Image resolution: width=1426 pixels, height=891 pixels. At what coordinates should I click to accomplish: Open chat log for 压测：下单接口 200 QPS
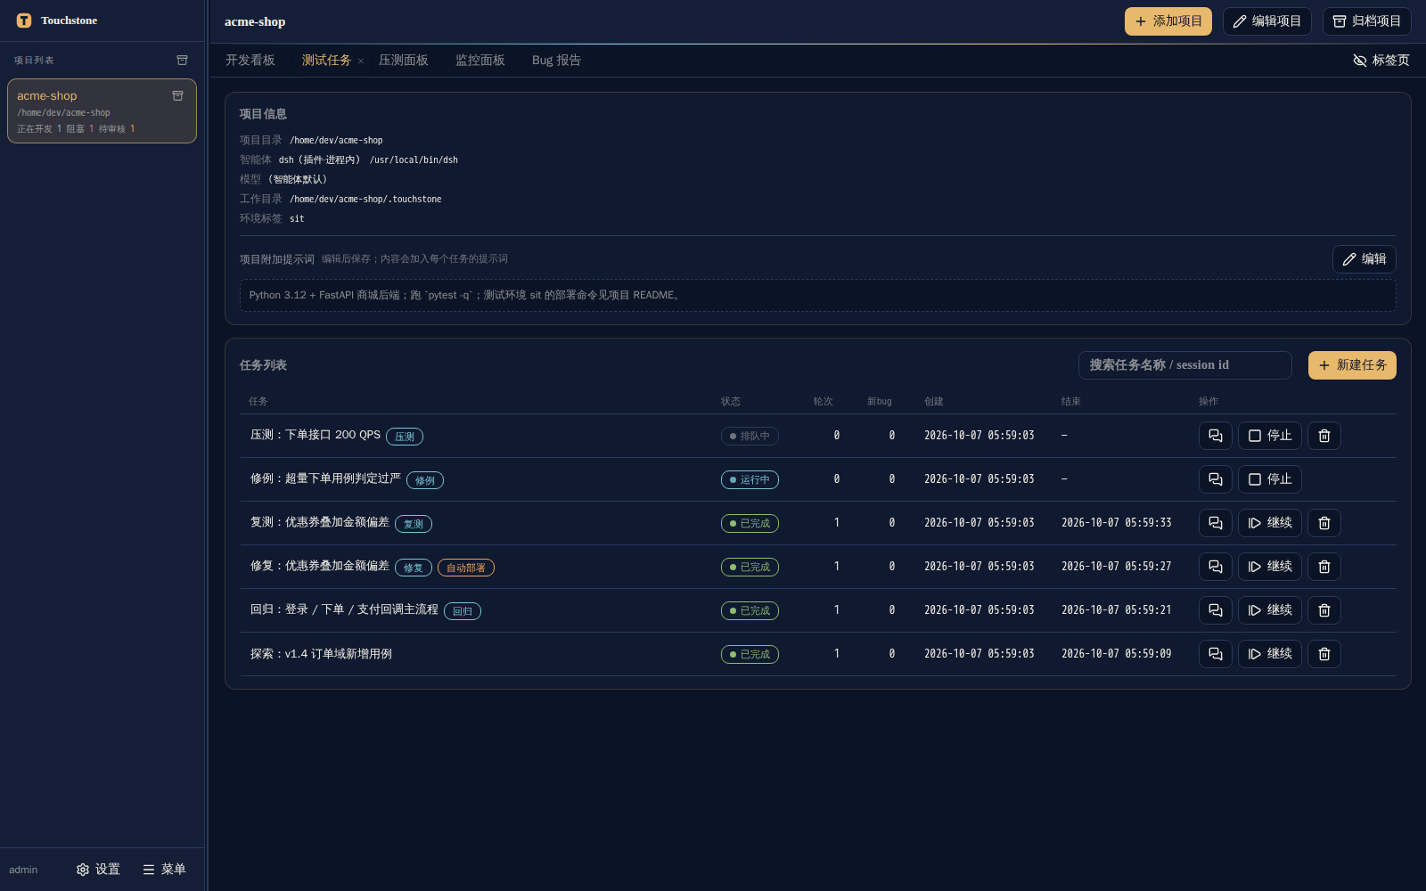pyautogui.click(x=1215, y=436)
